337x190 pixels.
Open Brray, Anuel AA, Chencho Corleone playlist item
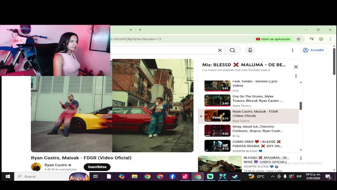coord(248,131)
